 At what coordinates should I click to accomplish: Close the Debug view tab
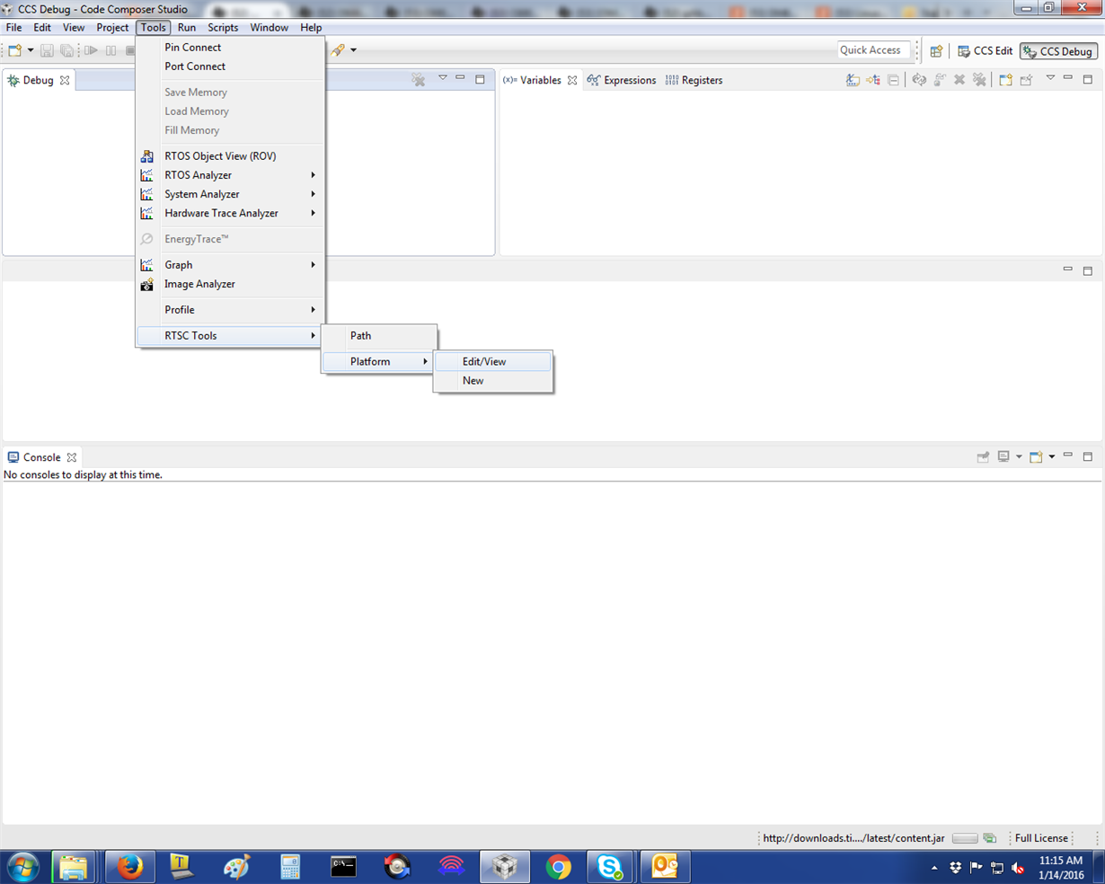(x=65, y=80)
